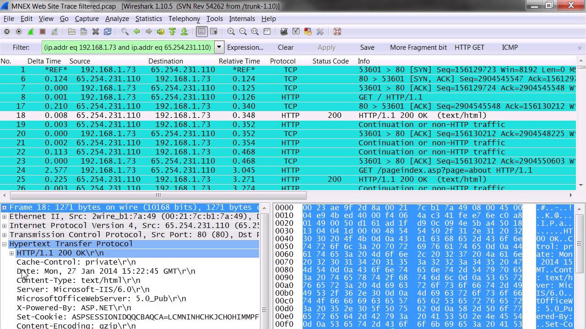The image size is (586, 329).
Task: Open capture options toolbar icon
Action: [19, 32]
